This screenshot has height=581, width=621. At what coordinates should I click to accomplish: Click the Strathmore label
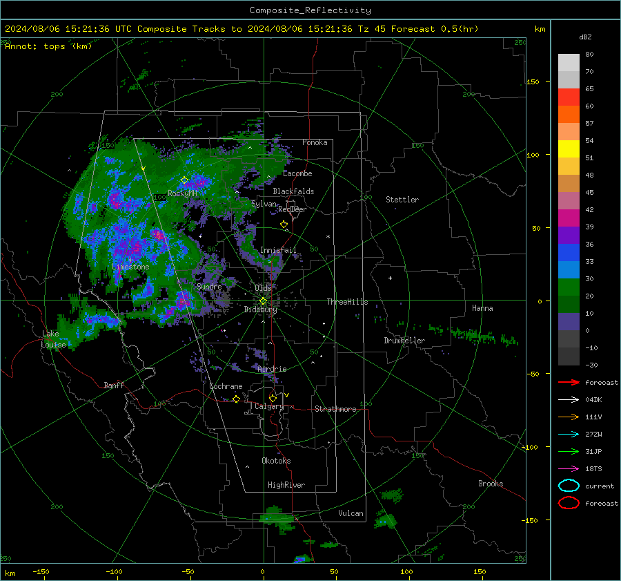tap(335, 409)
